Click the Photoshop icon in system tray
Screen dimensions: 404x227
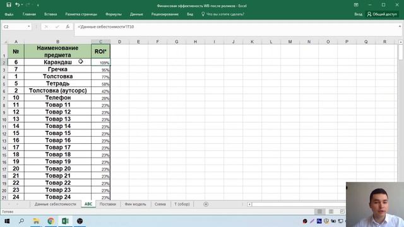tap(319, 221)
